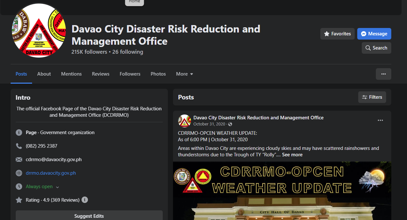The height and width of the screenshot is (220, 407).
Task: Click the Government organization category text
Action: [x=67, y=133]
